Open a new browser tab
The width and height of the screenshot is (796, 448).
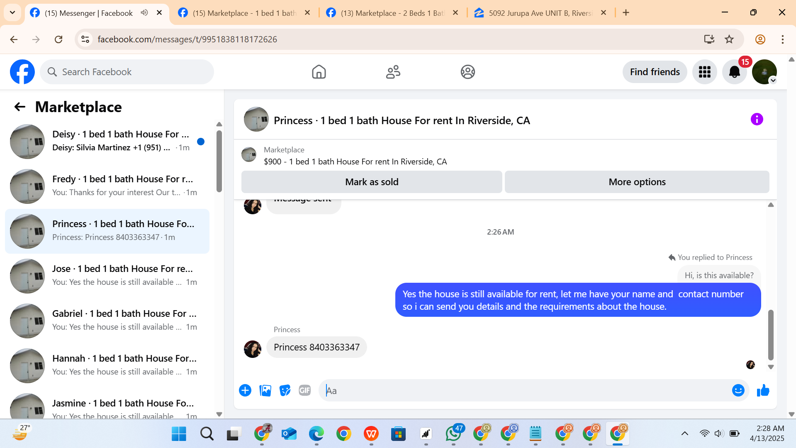click(626, 12)
